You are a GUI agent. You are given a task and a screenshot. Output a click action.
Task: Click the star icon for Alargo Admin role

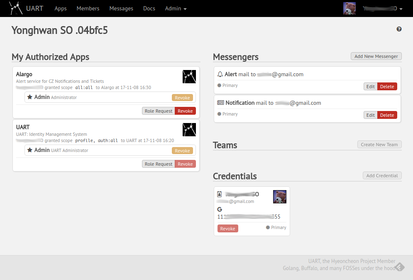click(30, 97)
